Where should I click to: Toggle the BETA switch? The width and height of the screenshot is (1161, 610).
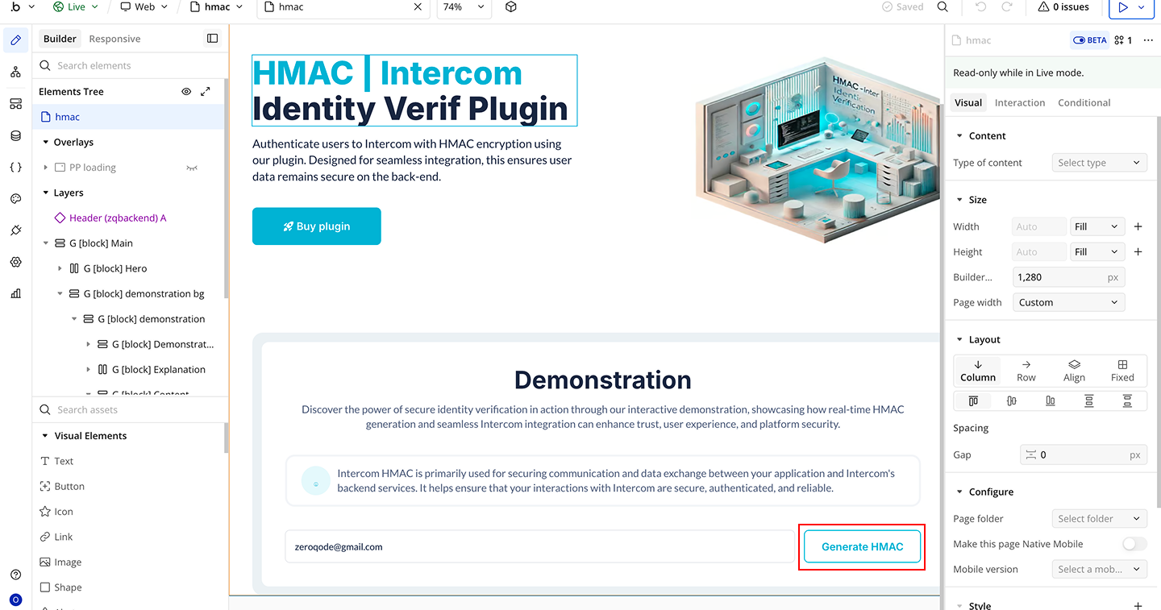pyautogui.click(x=1089, y=40)
